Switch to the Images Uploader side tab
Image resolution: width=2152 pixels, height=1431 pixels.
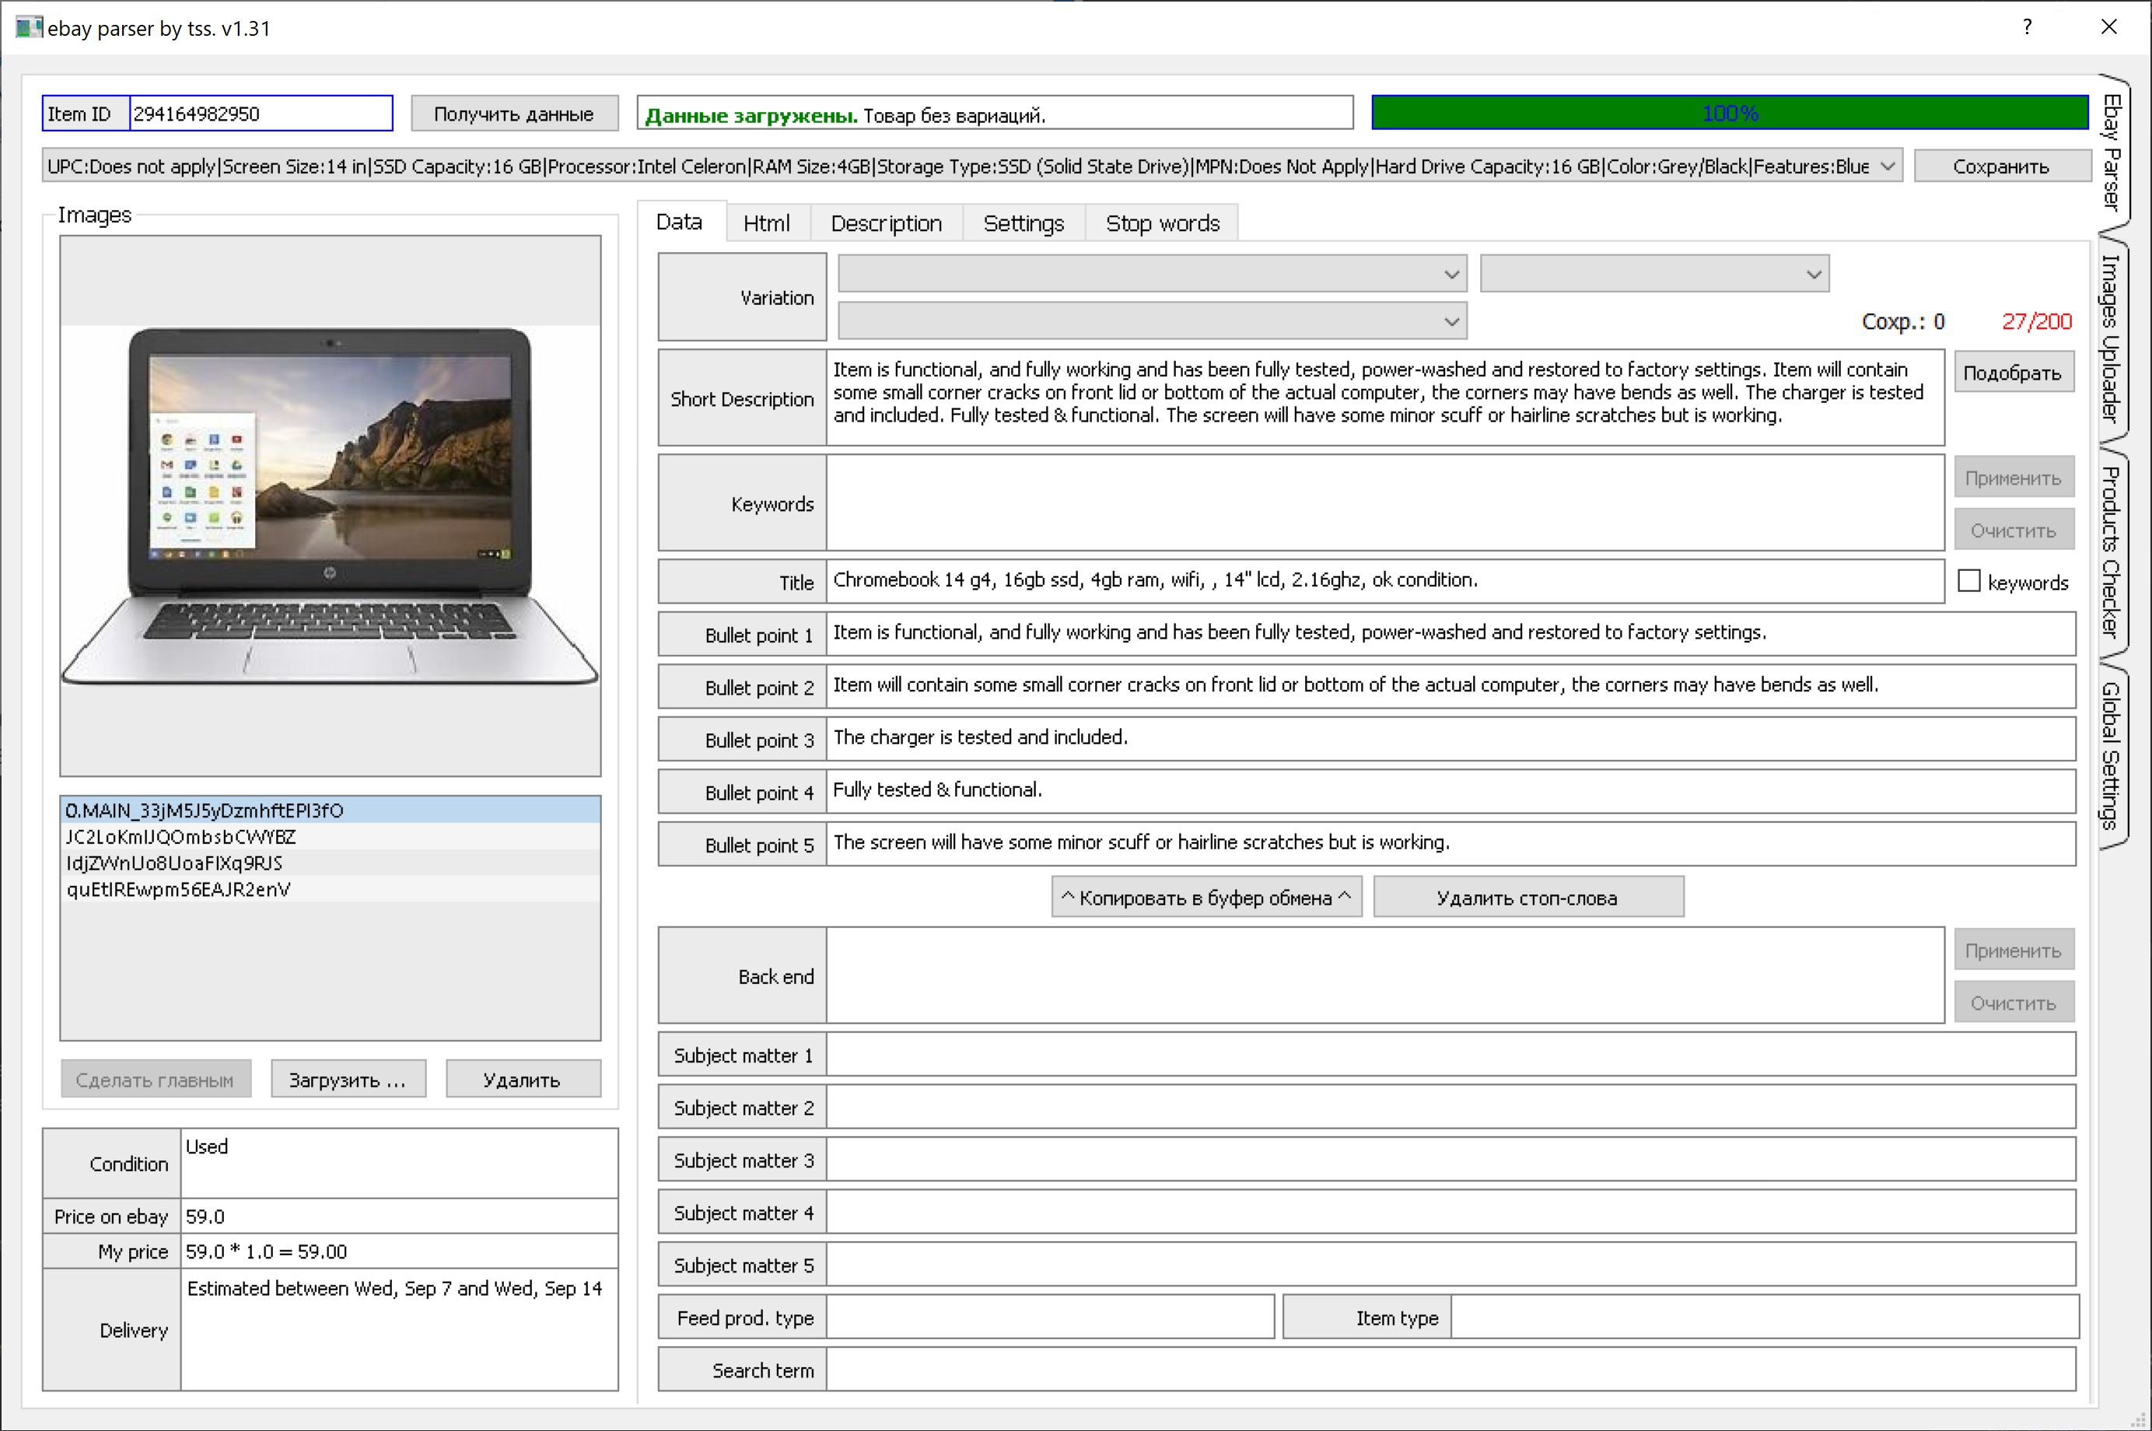tap(2111, 338)
